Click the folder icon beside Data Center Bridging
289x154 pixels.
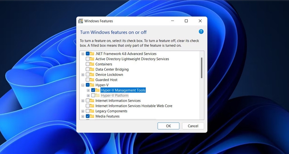click(92, 69)
